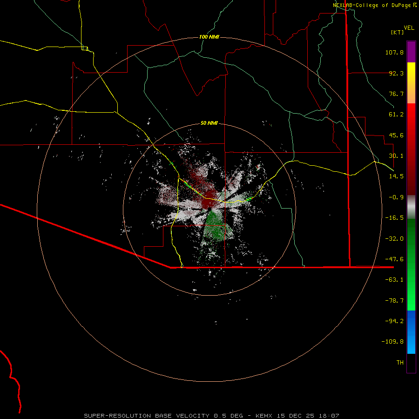Click the -78.7 legend value

[x=394, y=301]
